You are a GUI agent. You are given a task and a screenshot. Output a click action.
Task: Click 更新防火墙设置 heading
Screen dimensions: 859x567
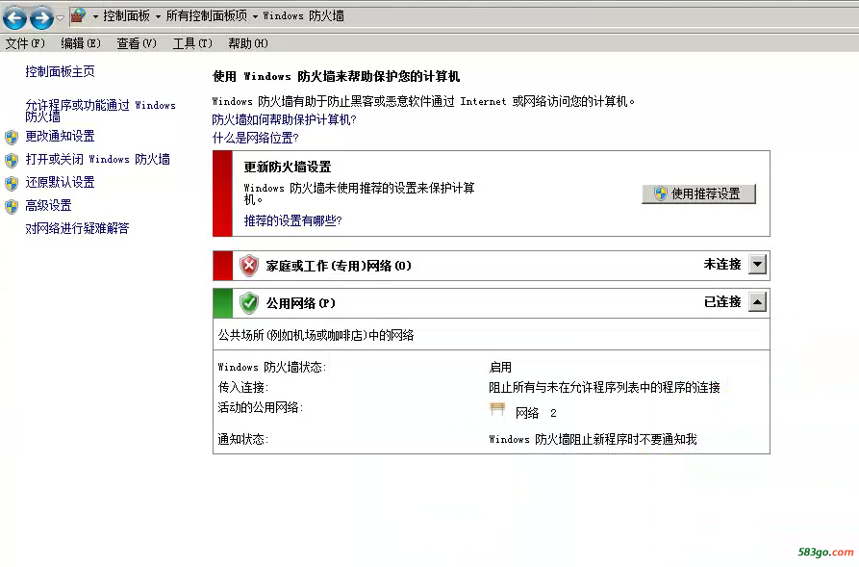pos(288,167)
